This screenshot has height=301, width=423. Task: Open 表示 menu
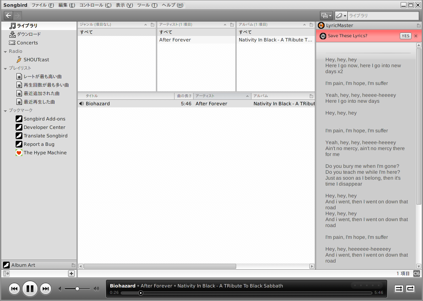(x=124, y=5)
